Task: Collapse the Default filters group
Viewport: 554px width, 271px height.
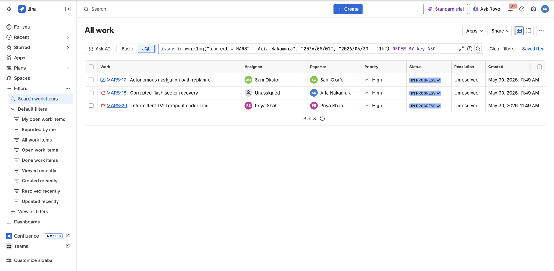Action: point(13,109)
